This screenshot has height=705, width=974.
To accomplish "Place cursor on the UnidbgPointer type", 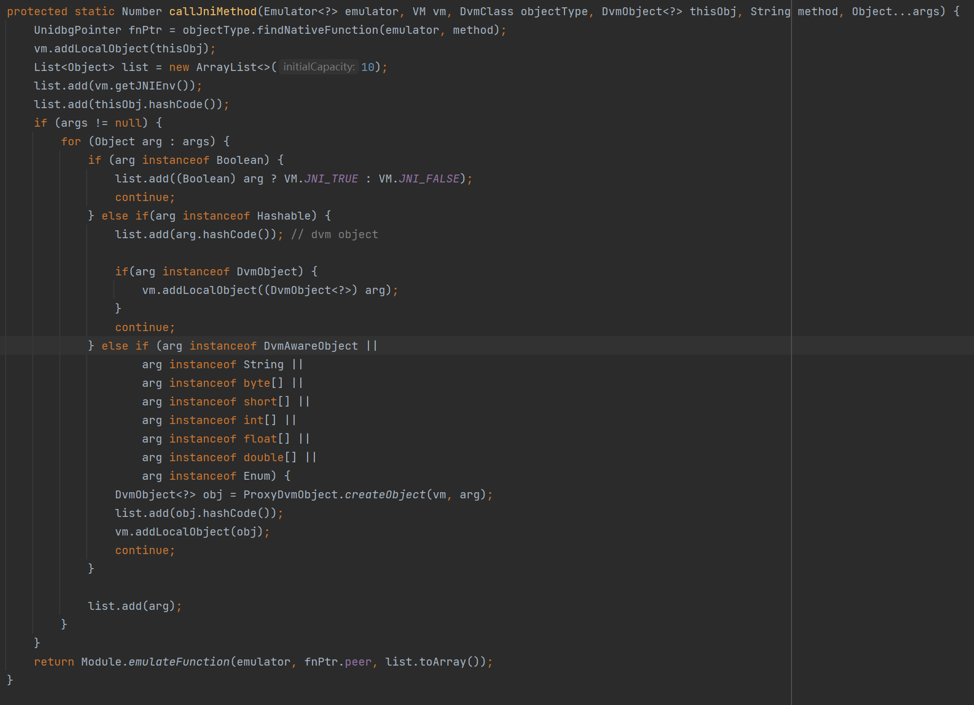I will (x=77, y=30).
